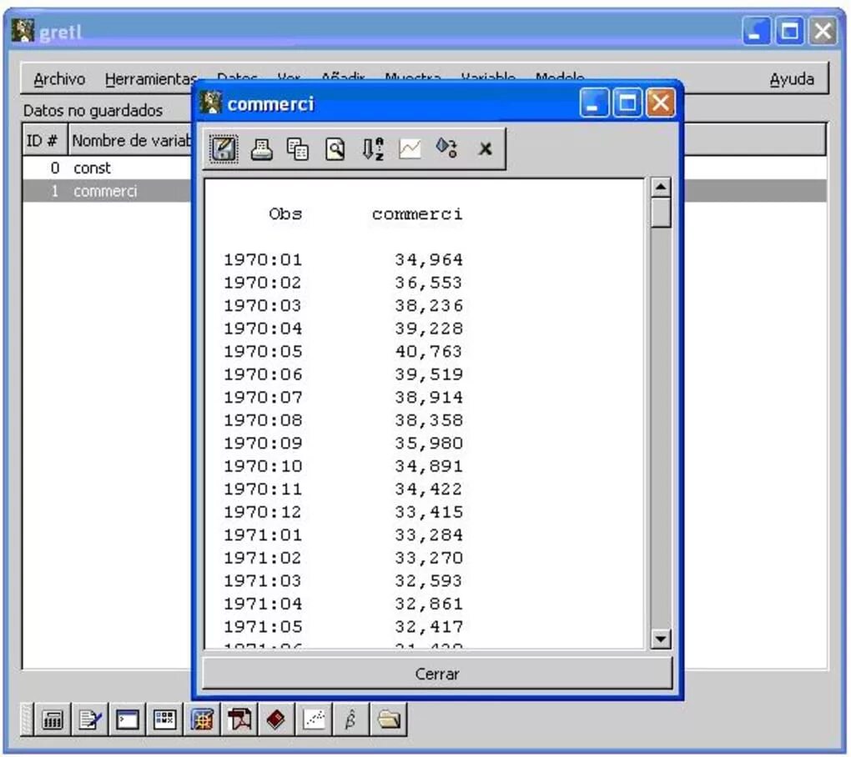Click observation label 1970:02

click(x=263, y=283)
